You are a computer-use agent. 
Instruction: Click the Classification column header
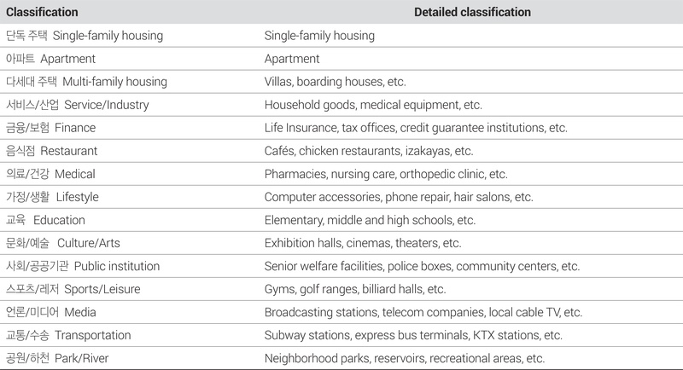pos(43,13)
